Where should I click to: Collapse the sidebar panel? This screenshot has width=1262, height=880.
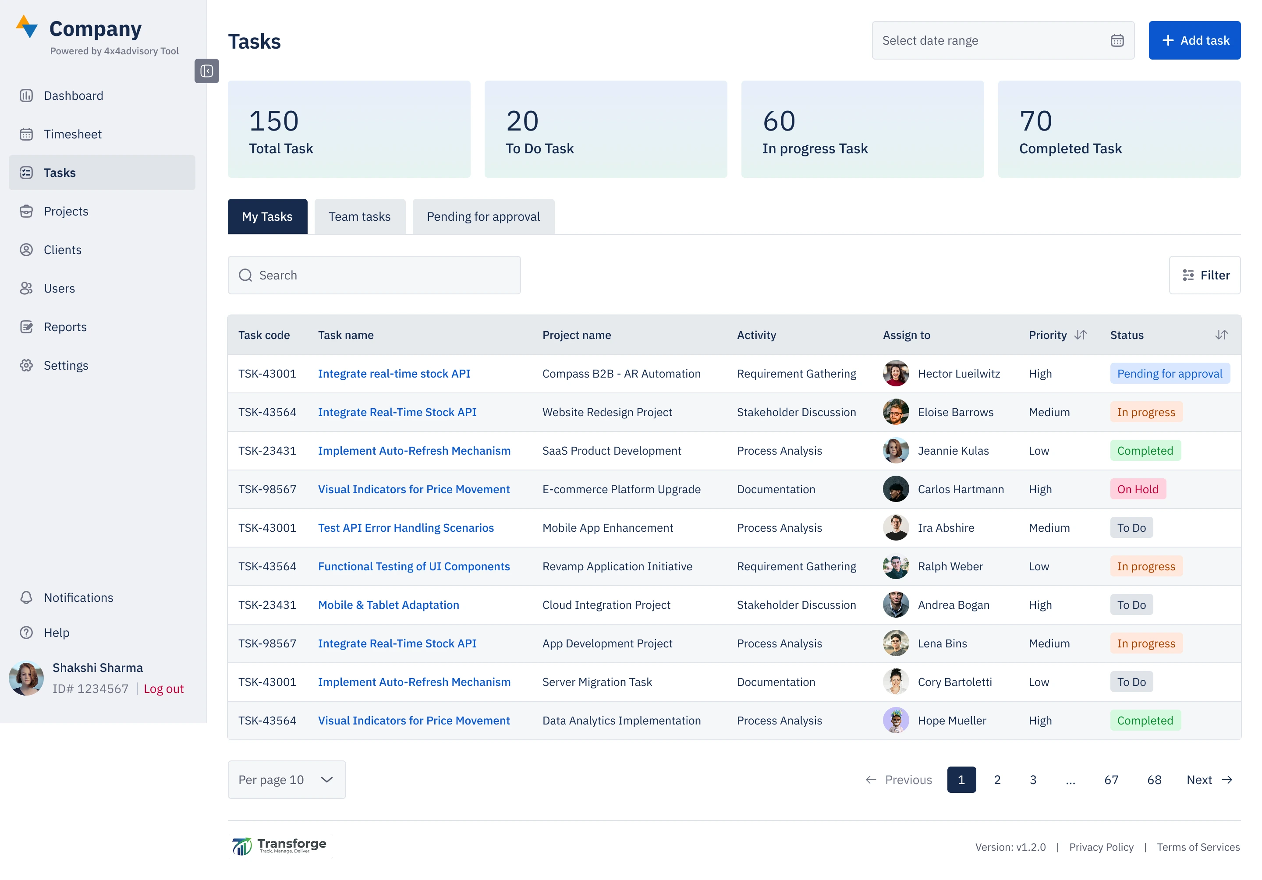tap(206, 71)
